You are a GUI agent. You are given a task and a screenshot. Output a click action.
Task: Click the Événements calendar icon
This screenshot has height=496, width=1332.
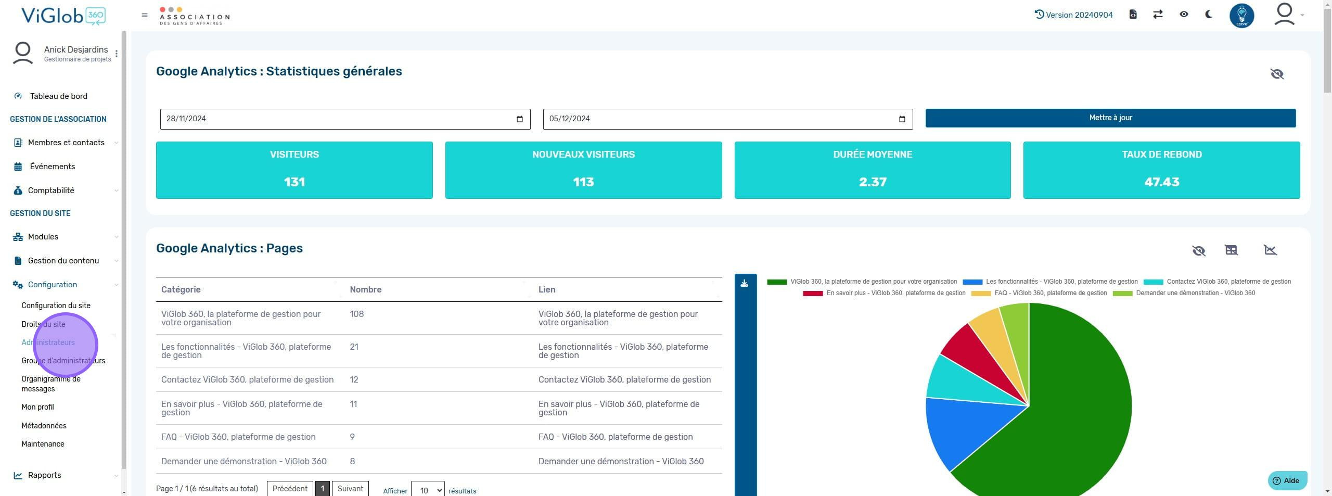click(18, 167)
